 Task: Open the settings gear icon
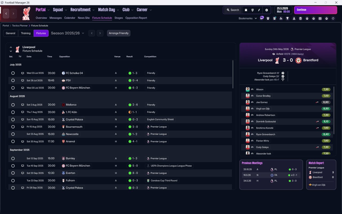coord(266,10)
